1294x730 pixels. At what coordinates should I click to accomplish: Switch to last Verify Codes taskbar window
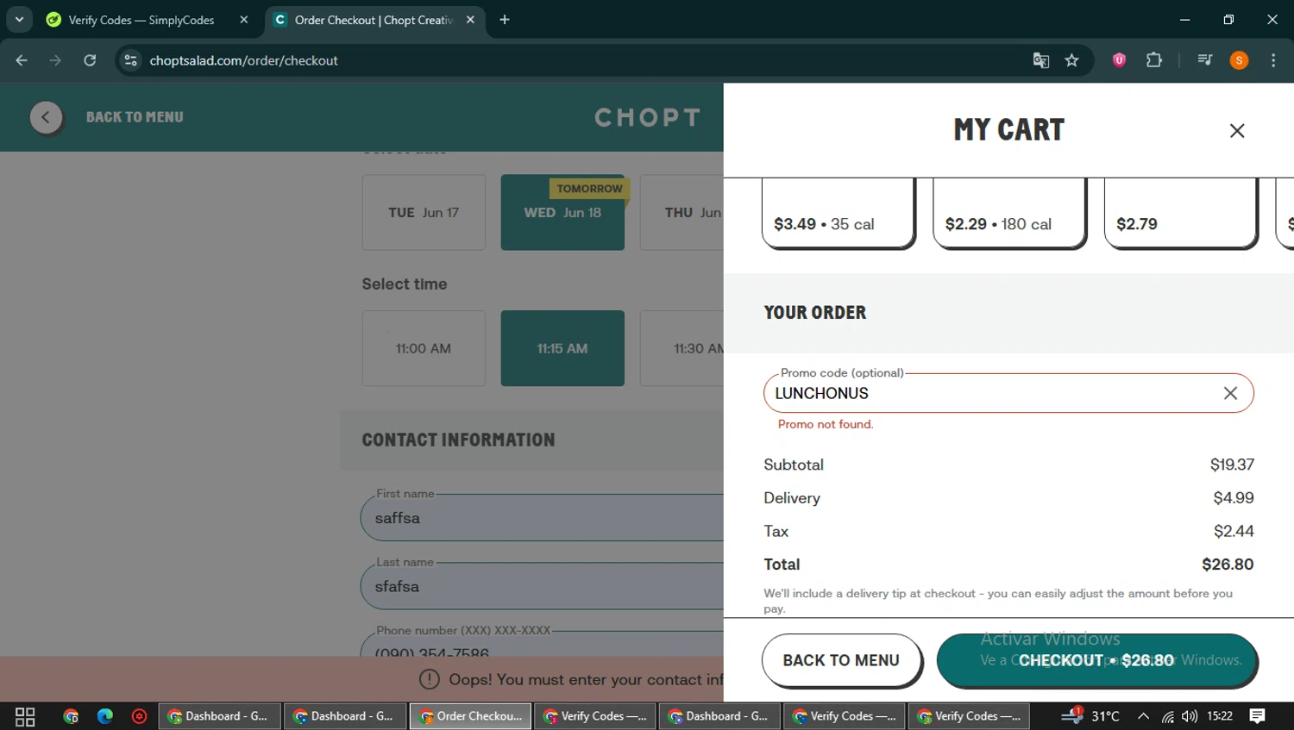coord(969,716)
